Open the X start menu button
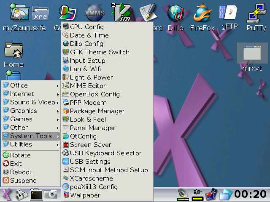The height and width of the screenshot is (202, 270). [x=6, y=194]
